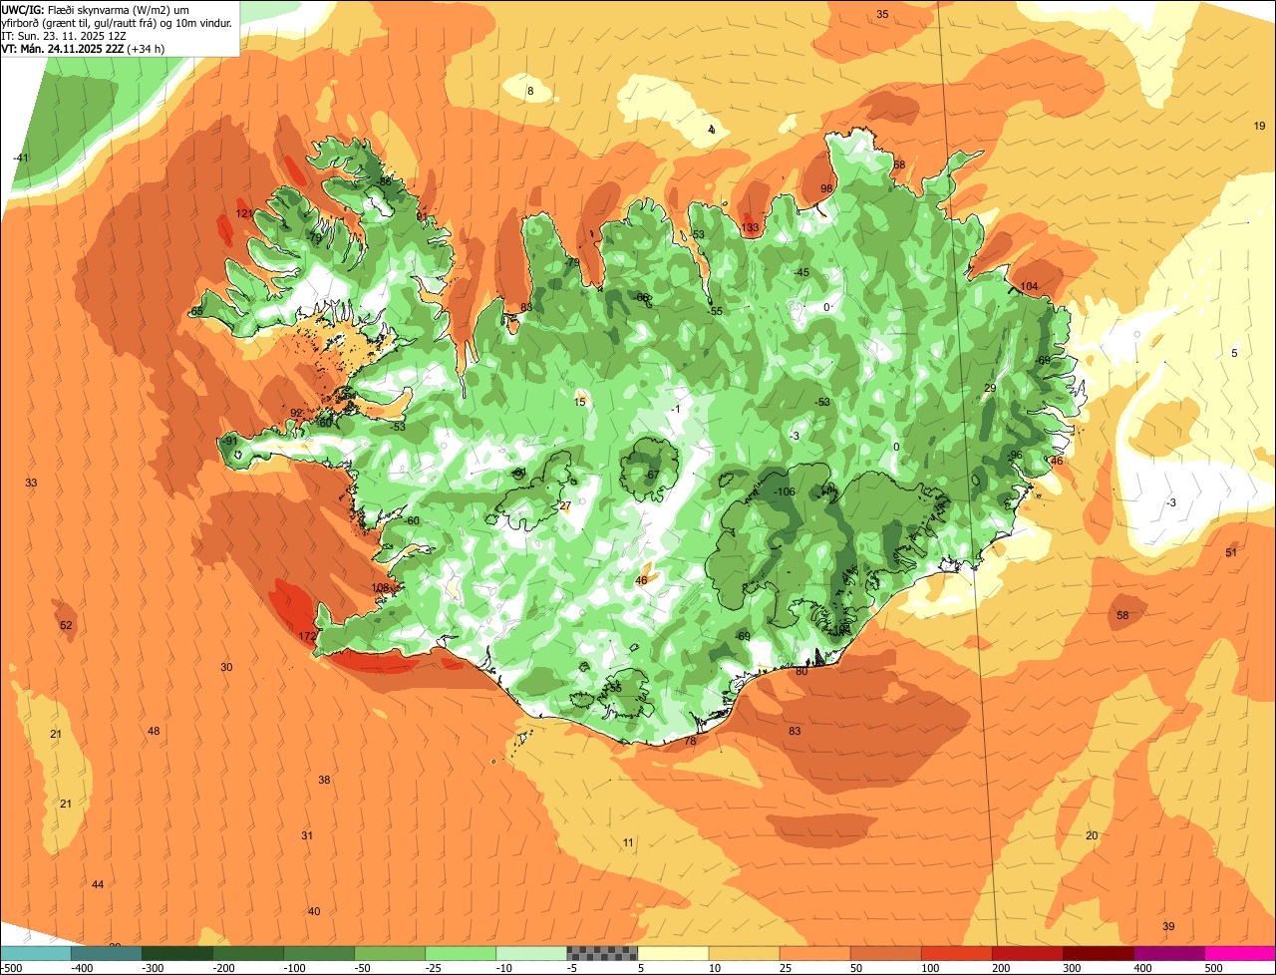Click the -50 to -25 legend color
The image size is (1276, 975).
[x=390, y=953]
